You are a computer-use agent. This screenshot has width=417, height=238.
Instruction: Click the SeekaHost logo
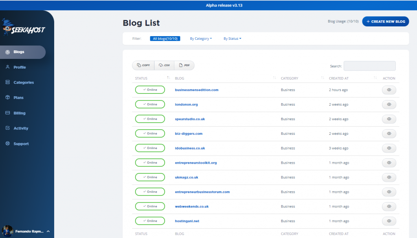23,27
